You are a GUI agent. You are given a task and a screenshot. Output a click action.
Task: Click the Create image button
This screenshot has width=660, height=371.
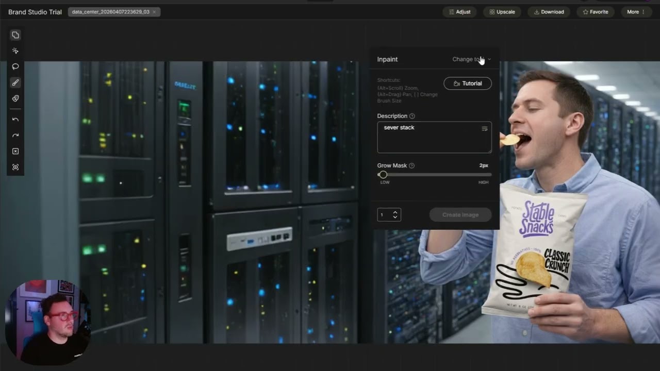pyautogui.click(x=460, y=215)
